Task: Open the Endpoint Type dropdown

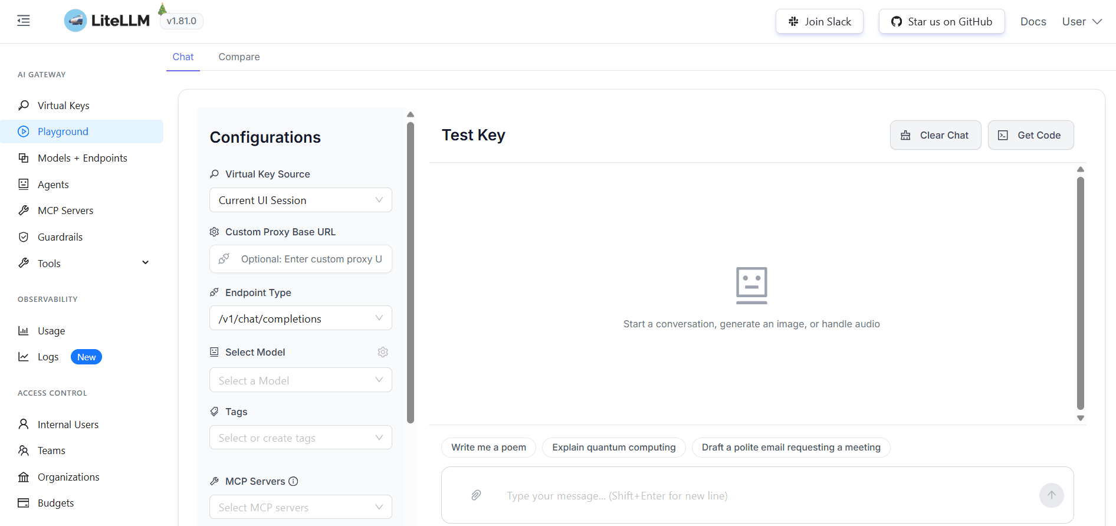Action: [301, 318]
